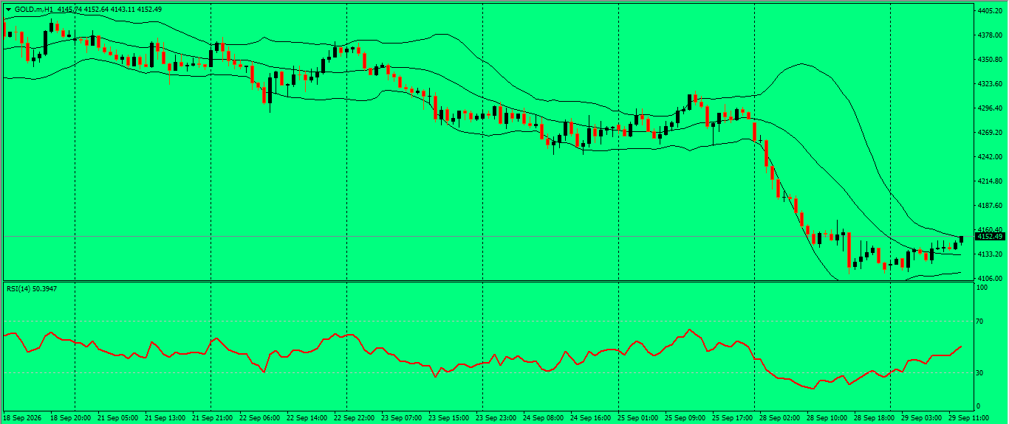
Task: Click the GOLD.m,H1 chart title
Action: [x=34, y=9]
